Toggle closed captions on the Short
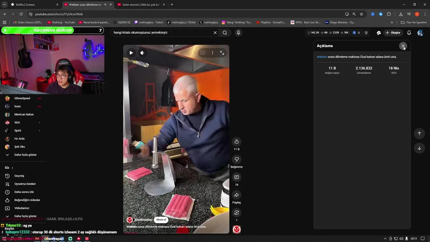Image resolution: width=430 pixels, height=242 pixels. (203, 53)
